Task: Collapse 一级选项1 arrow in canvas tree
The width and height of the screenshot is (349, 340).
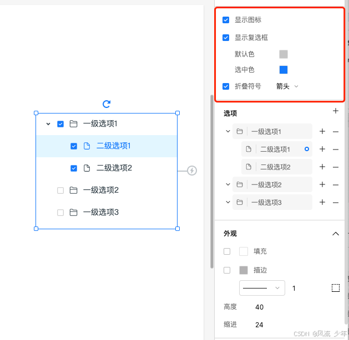Action: click(48, 124)
